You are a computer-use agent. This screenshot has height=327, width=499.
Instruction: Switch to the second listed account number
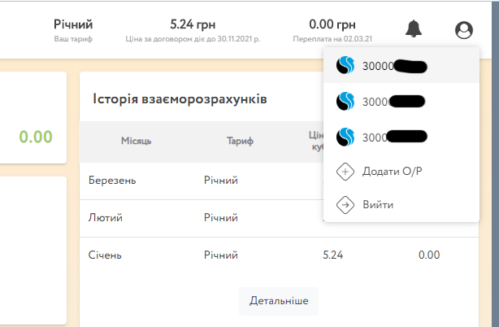pos(401,101)
